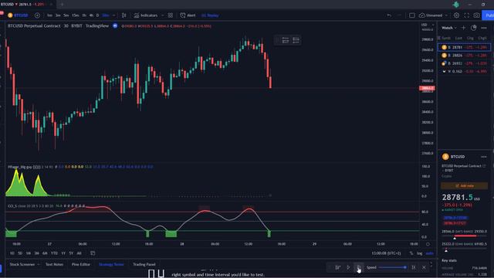The width and height of the screenshot is (494, 278).
Task: Select the 3m timeframe
Action: (x=58, y=15)
